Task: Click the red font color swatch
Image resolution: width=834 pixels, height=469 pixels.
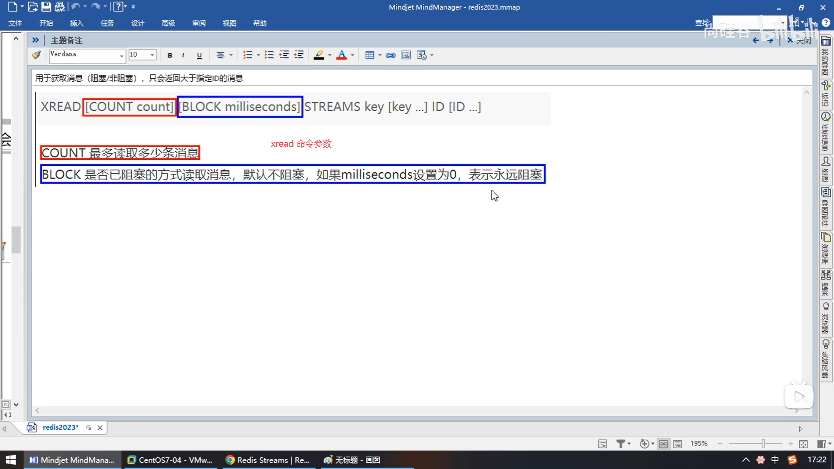Action: pos(342,55)
